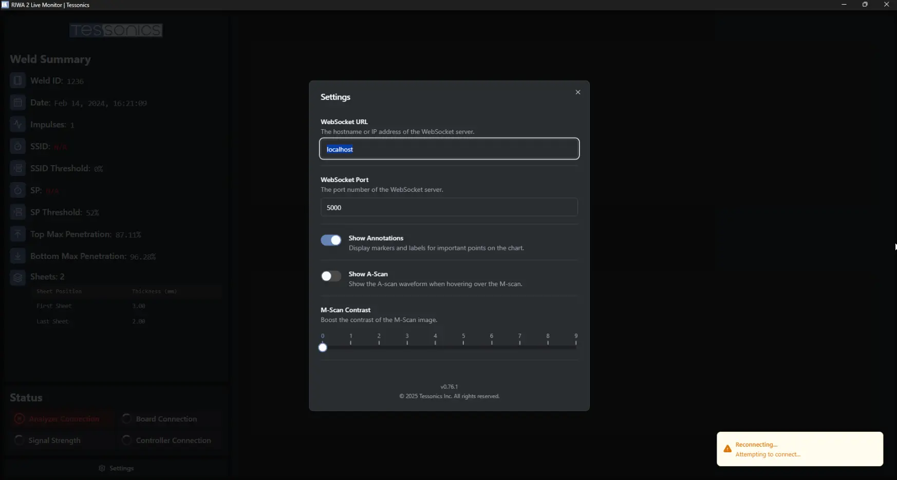
Task: Click the Weld ID value 1236
Action: pyautogui.click(x=75, y=81)
